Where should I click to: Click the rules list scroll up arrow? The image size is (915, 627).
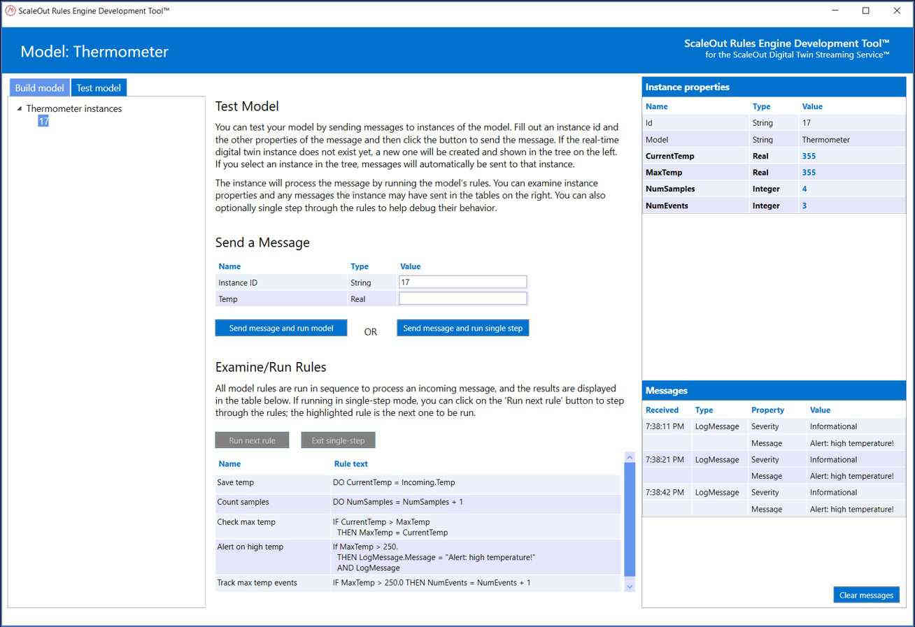click(x=629, y=456)
